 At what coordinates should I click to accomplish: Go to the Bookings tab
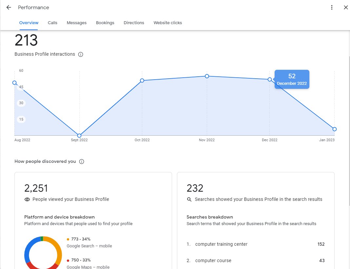click(x=105, y=23)
